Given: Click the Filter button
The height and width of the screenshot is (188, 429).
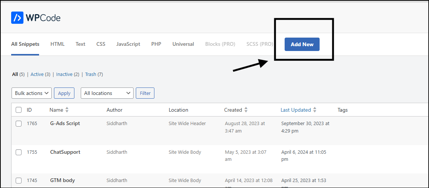Looking at the screenshot, I should click(145, 93).
